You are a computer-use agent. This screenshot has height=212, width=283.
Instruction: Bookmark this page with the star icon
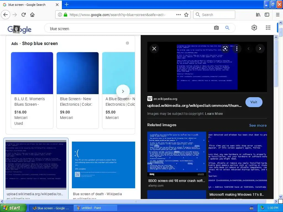click(186, 15)
